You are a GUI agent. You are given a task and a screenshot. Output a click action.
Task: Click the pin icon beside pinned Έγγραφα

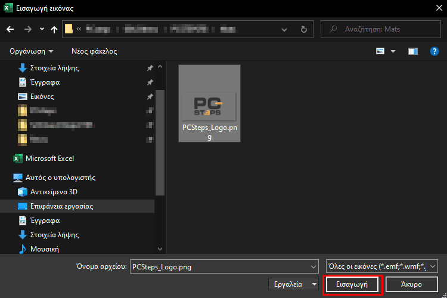coord(150,82)
